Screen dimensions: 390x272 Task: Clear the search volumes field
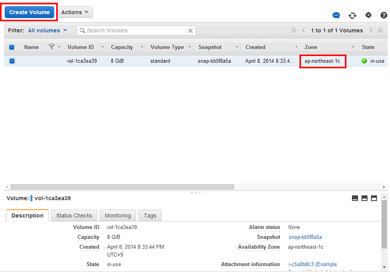(x=191, y=31)
